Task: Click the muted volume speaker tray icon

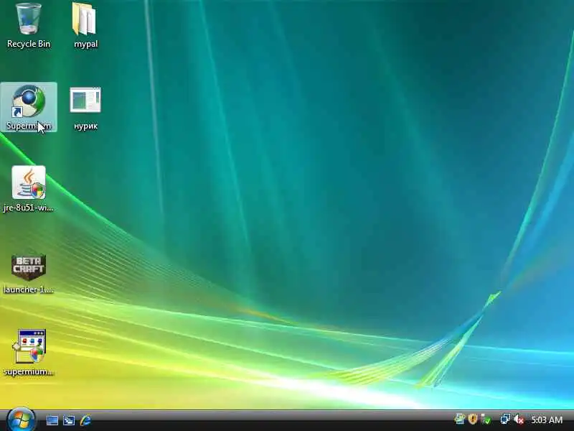Action: pos(519,420)
